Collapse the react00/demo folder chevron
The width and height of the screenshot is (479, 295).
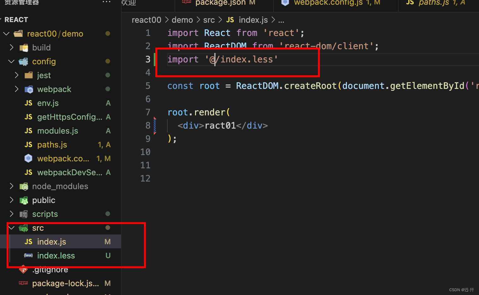coord(6,33)
